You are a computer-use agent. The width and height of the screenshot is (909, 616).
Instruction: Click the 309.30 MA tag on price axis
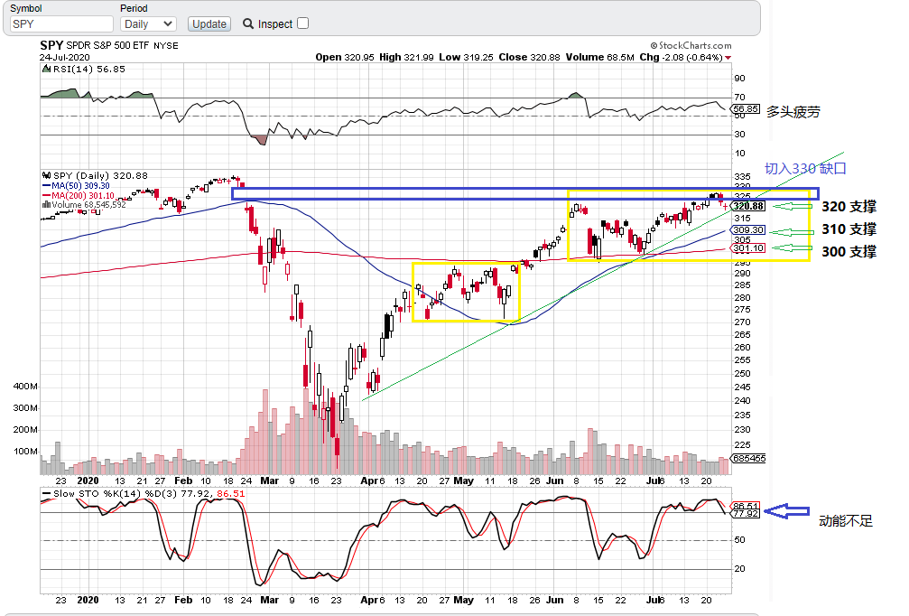coord(748,230)
